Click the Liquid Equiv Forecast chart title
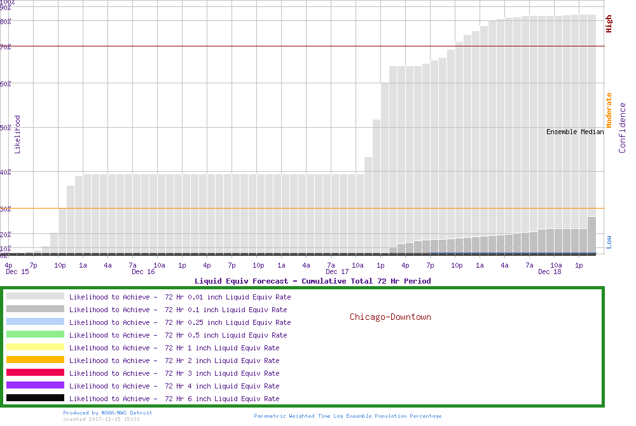This screenshot has width=636, height=426. [312, 281]
